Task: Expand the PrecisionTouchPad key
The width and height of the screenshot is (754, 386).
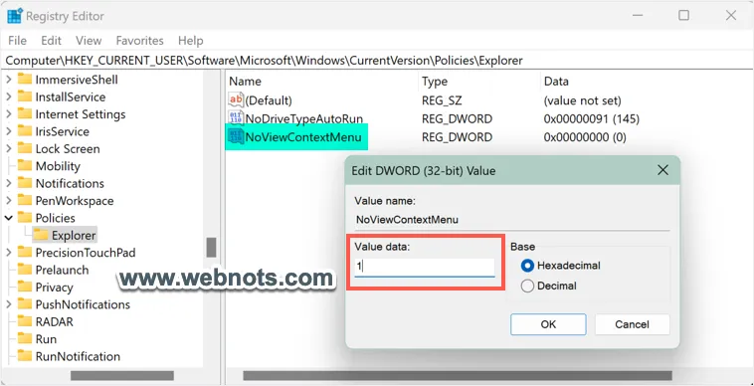Action: tap(9, 253)
